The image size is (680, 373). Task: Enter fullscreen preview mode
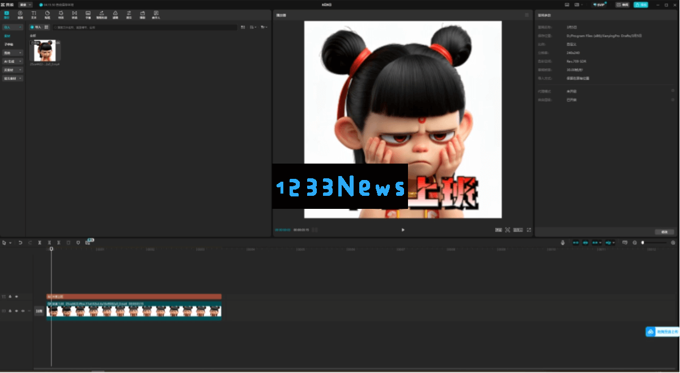529,230
